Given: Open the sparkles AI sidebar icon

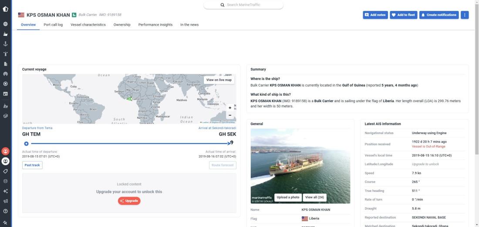Looking at the screenshot, I should (5, 191).
